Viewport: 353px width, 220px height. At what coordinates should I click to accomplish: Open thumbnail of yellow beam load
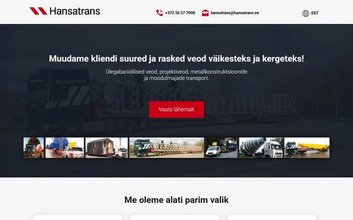point(307,148)
